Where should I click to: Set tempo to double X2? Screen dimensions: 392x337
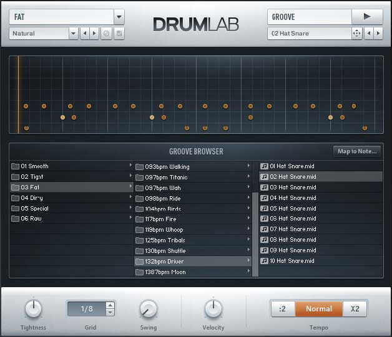(x=355, y=309)
